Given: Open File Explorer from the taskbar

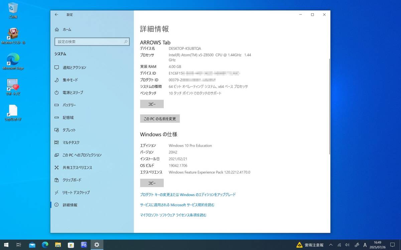Looking at the screenshot, I should 58,245.
